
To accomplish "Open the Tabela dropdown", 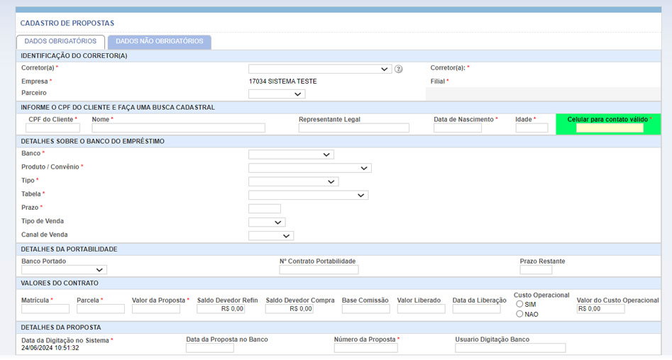I will click(x=308, y=195).
